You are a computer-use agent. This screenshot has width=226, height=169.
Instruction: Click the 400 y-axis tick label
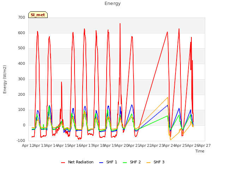pyautogui.click(x=22, y=63)
